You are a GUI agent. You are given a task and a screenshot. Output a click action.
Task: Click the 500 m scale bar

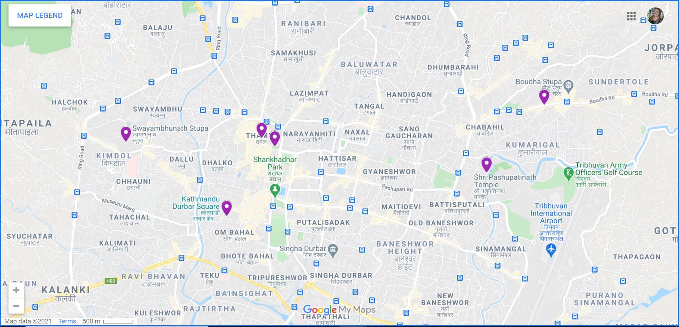tap(108, 321)
